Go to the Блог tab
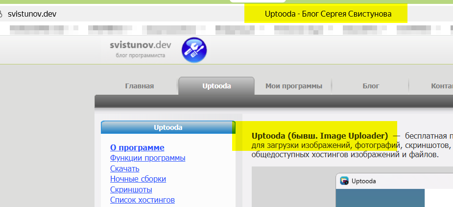The width and height of the screenshot is (453, 207). click(371, 86)
